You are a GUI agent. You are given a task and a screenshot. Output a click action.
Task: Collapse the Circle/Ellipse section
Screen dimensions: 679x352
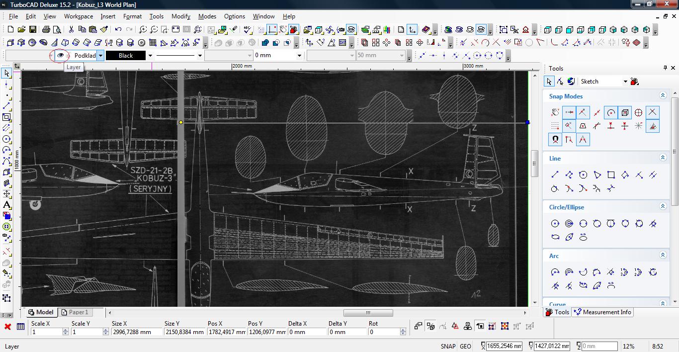click(663, 206)
